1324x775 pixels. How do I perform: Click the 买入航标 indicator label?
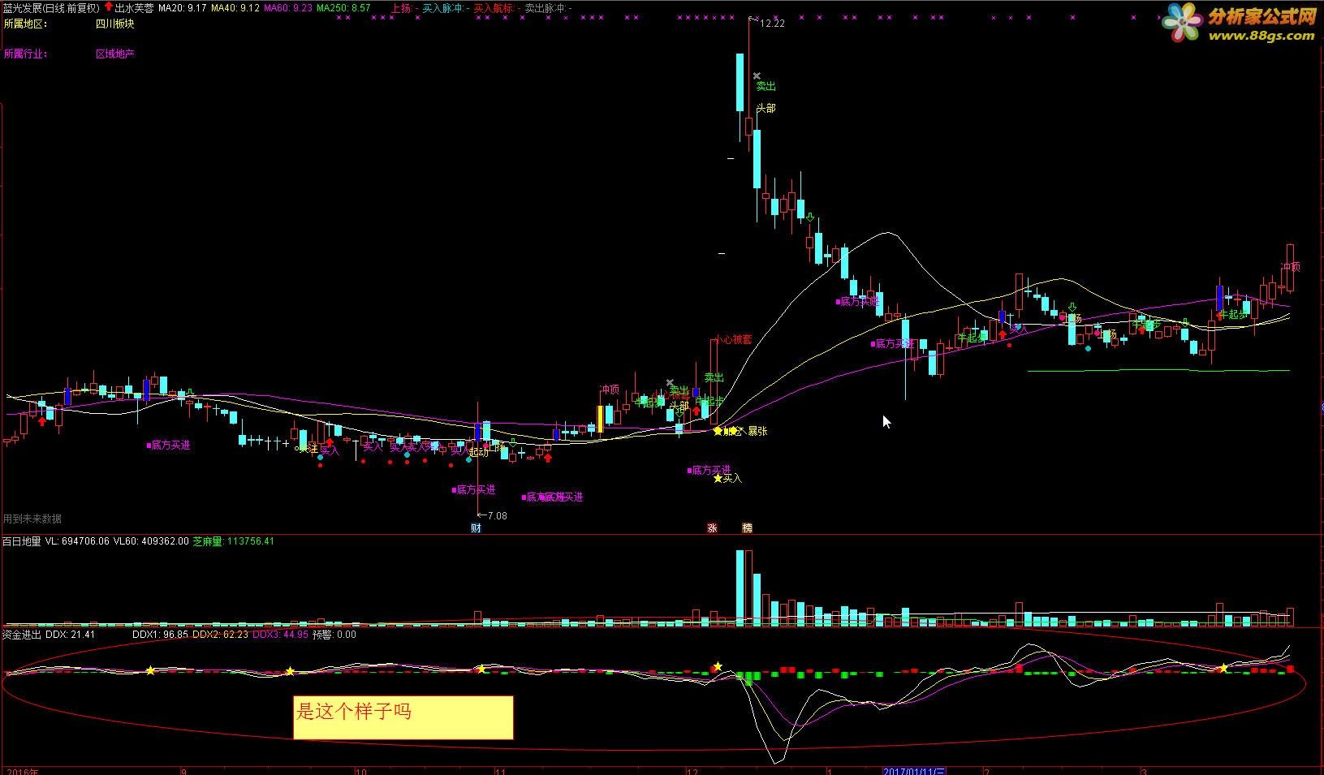[x=495, y=8]
